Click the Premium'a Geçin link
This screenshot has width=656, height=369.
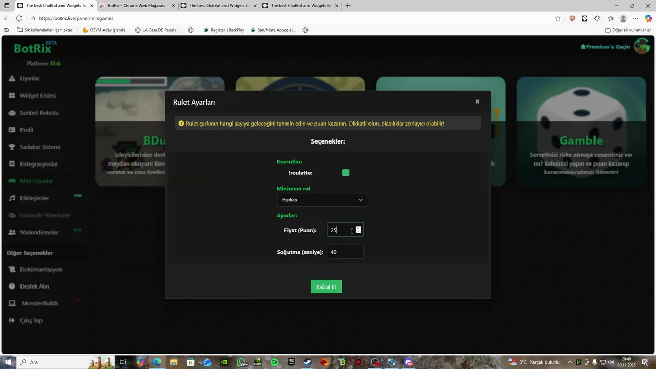[605, 47]
